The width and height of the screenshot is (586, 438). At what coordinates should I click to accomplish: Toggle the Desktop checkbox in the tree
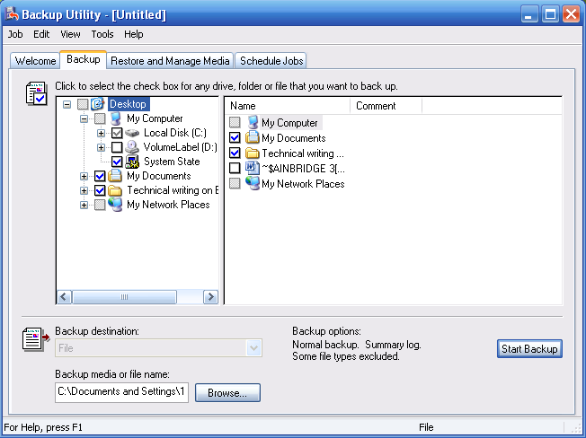click(83, 104)
